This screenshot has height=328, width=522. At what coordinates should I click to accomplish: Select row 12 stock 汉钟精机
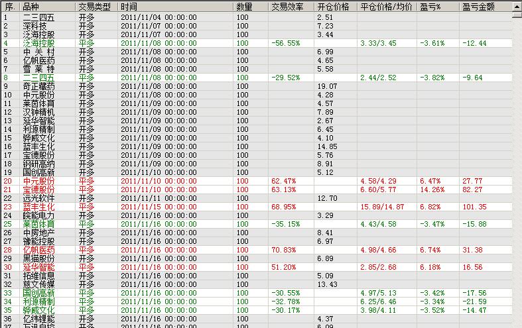(x=38, y=113)
